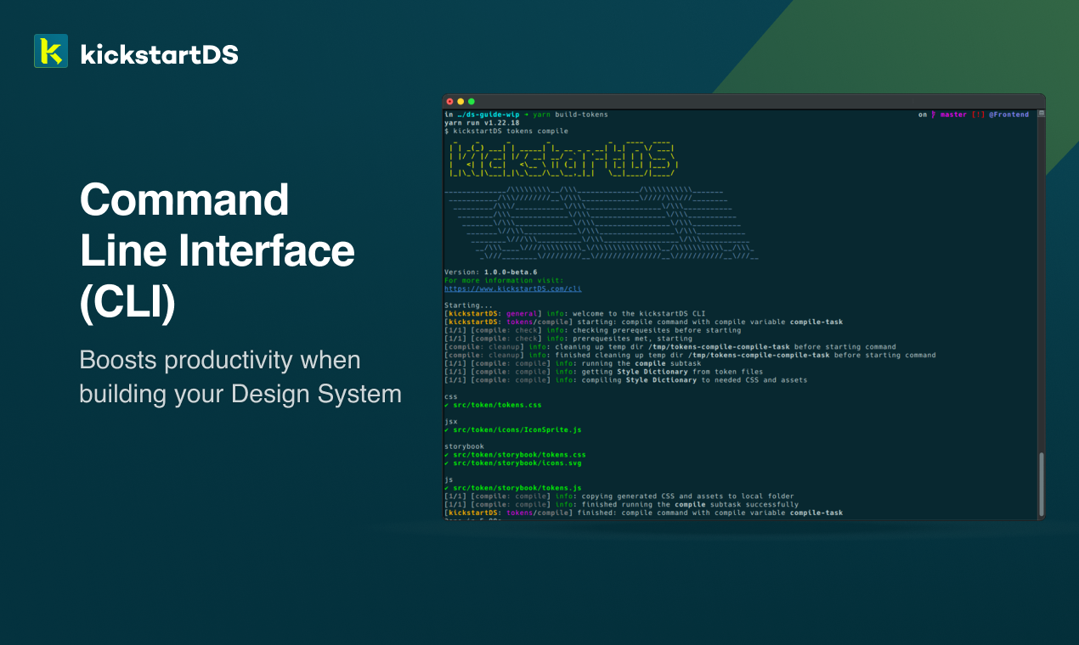Click the "storybook" section label in terminal
The height and width of the screenshot is (645, 1079).
coord(464,446)
